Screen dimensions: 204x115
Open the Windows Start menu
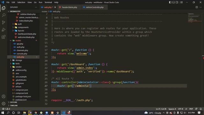point(3,113)
